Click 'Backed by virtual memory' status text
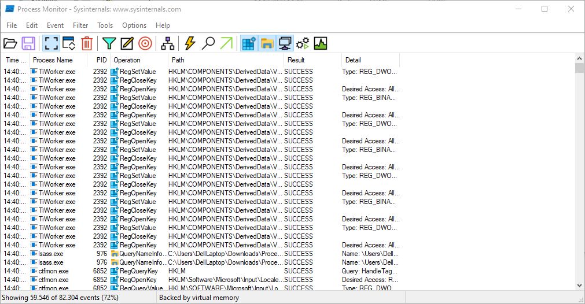585x304 pixels. point(199,297)
